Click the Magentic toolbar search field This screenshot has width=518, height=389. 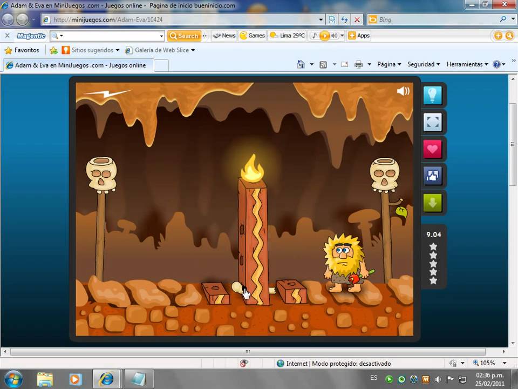[x=107, y=36]
